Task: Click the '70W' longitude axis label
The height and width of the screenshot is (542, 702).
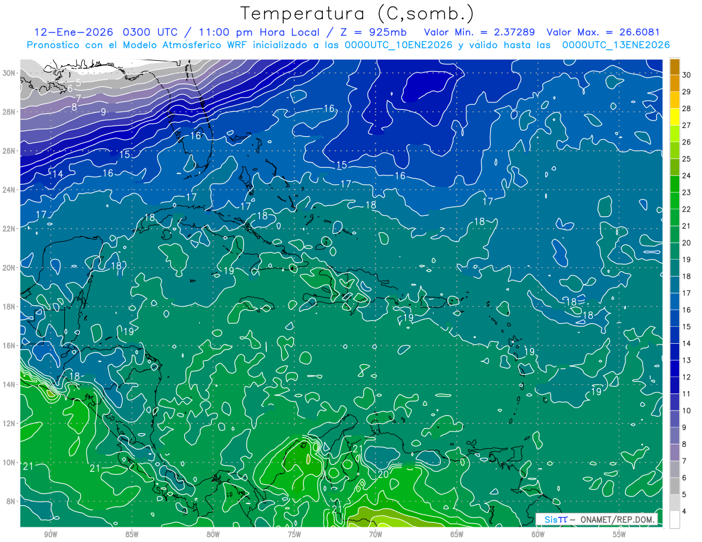Action: point(376,534)
